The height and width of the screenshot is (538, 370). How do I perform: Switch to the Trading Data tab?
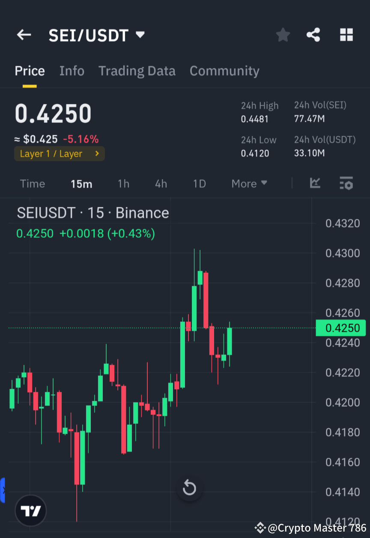click(x=137, y=70)
